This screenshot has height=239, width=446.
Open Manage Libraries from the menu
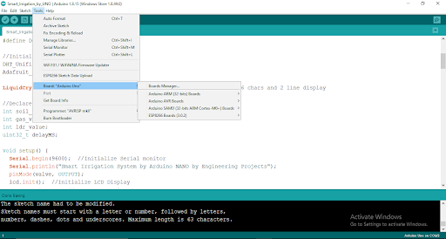click(x=86, y=40)
